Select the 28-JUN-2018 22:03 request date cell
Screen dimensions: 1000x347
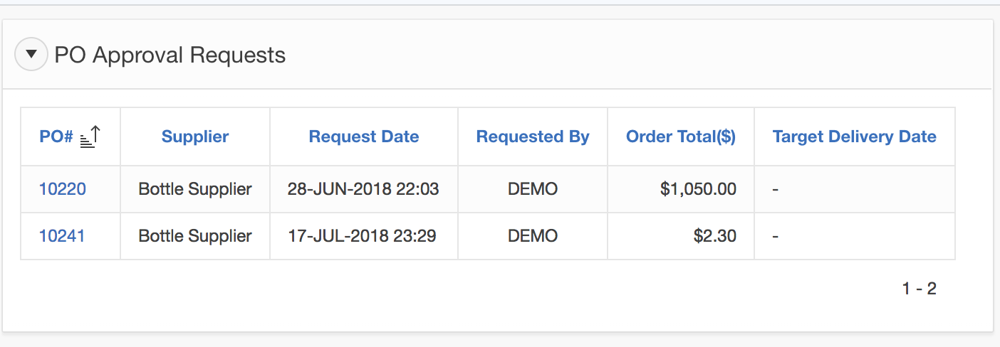363,189
